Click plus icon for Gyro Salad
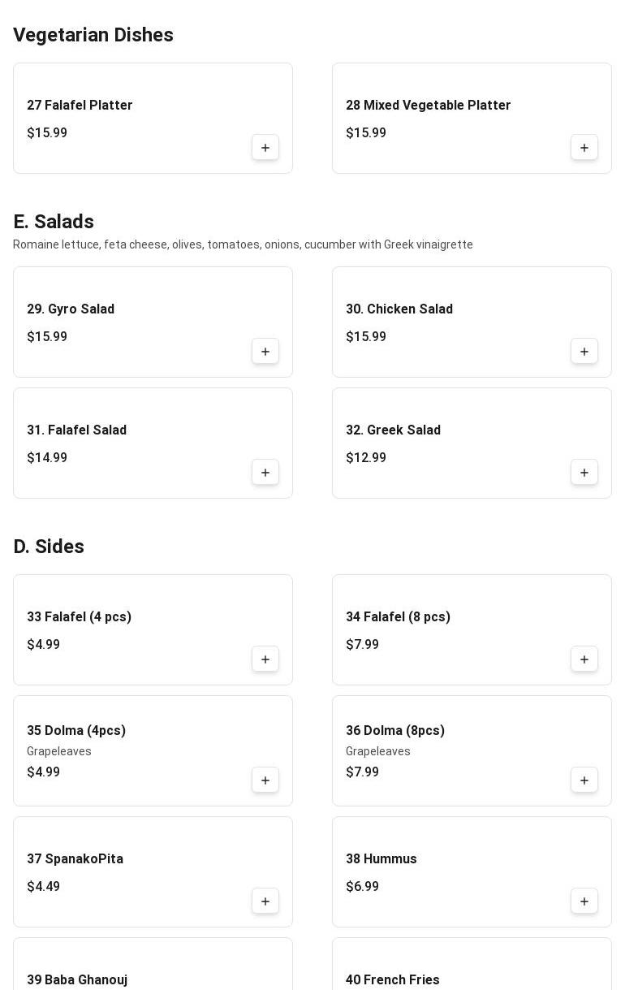625x990 pixels. (x=265, y=352)
